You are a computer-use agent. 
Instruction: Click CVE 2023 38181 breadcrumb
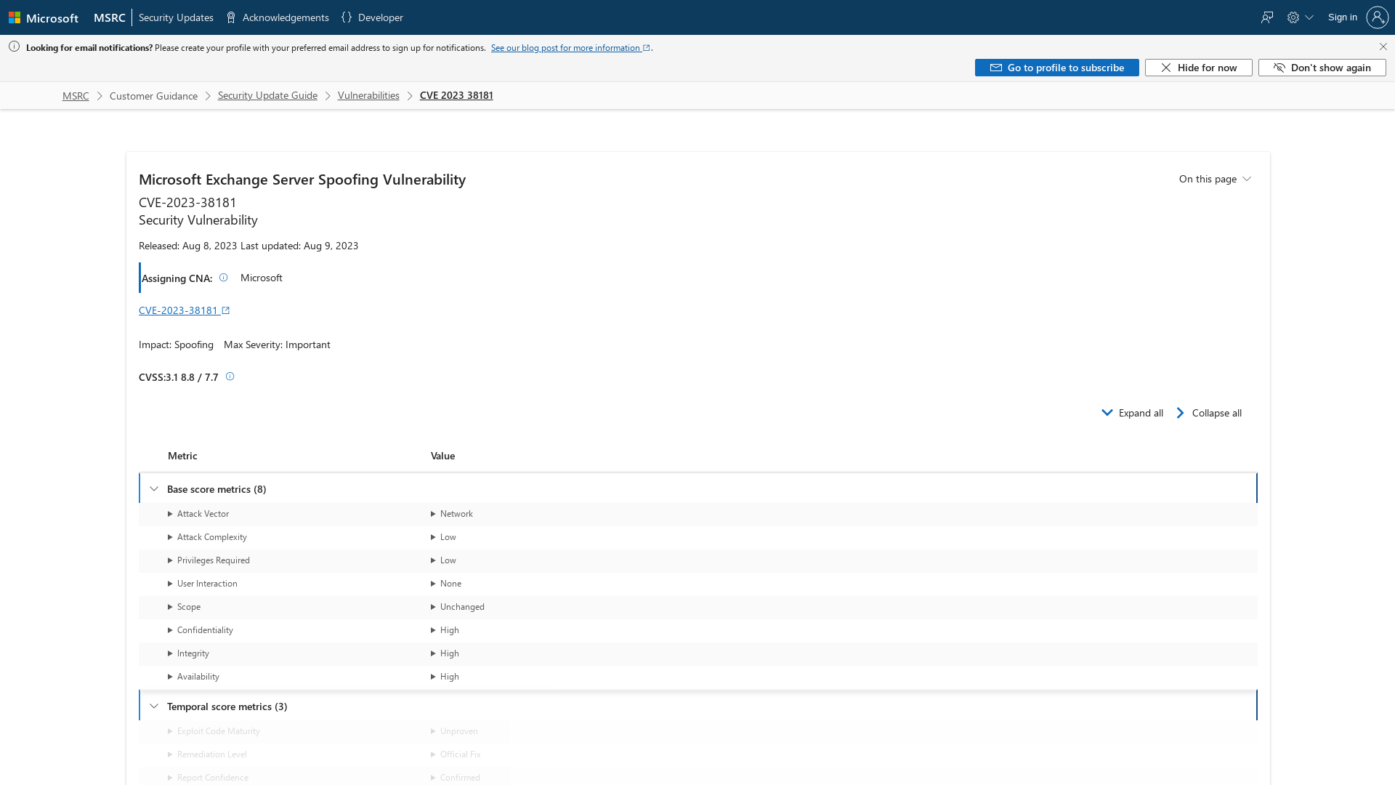pyautogui.click(x=456, y=96)
